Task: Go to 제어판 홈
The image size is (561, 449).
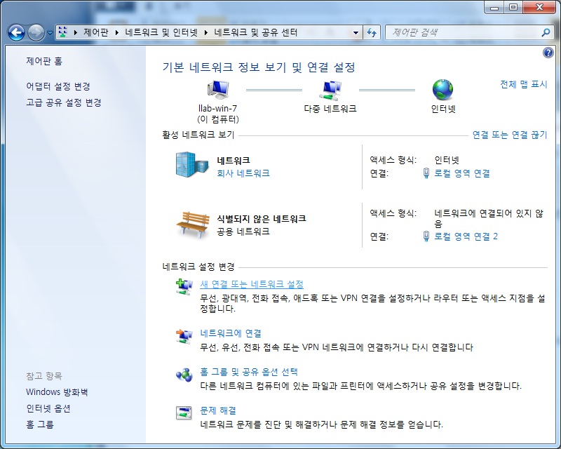Action: click(x=44, y=61)
